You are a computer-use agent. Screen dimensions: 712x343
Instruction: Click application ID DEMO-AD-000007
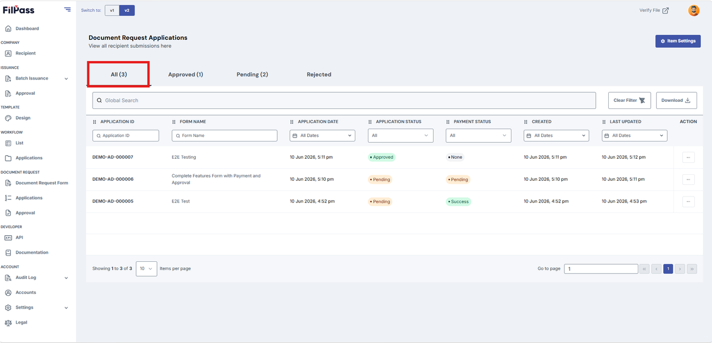click(113, 158)
